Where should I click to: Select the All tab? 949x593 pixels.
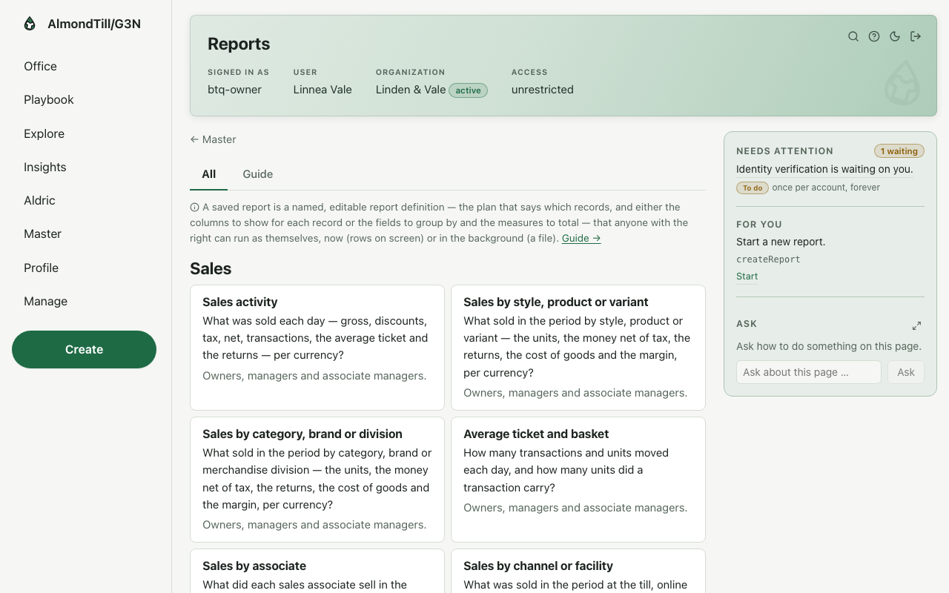tap(208, 174)
